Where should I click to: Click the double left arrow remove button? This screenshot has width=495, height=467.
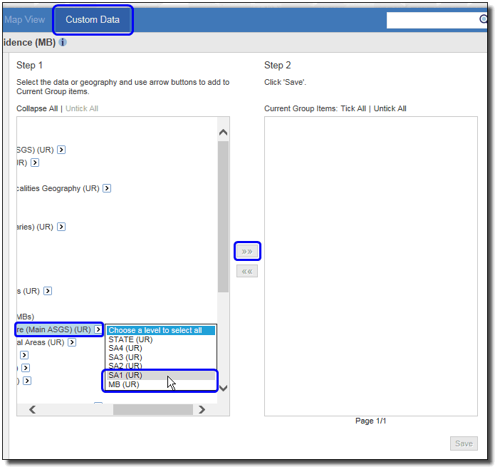click(247, 271)
